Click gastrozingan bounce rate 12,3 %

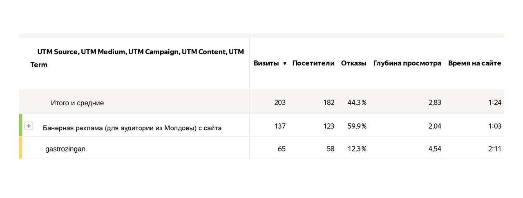(357, 149)
